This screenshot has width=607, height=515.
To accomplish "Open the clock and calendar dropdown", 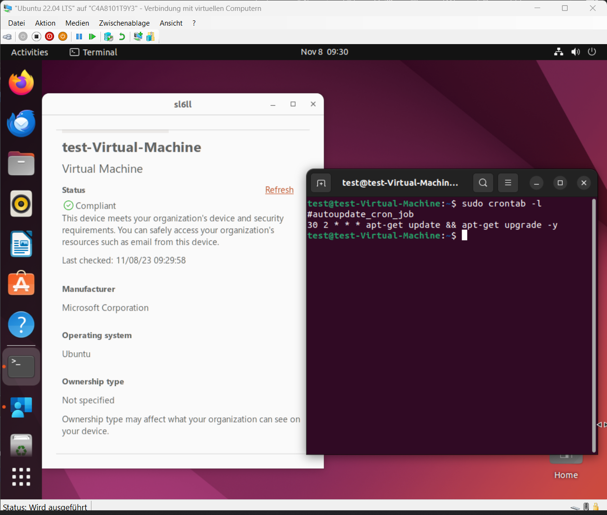I will [x=324, y=52].
